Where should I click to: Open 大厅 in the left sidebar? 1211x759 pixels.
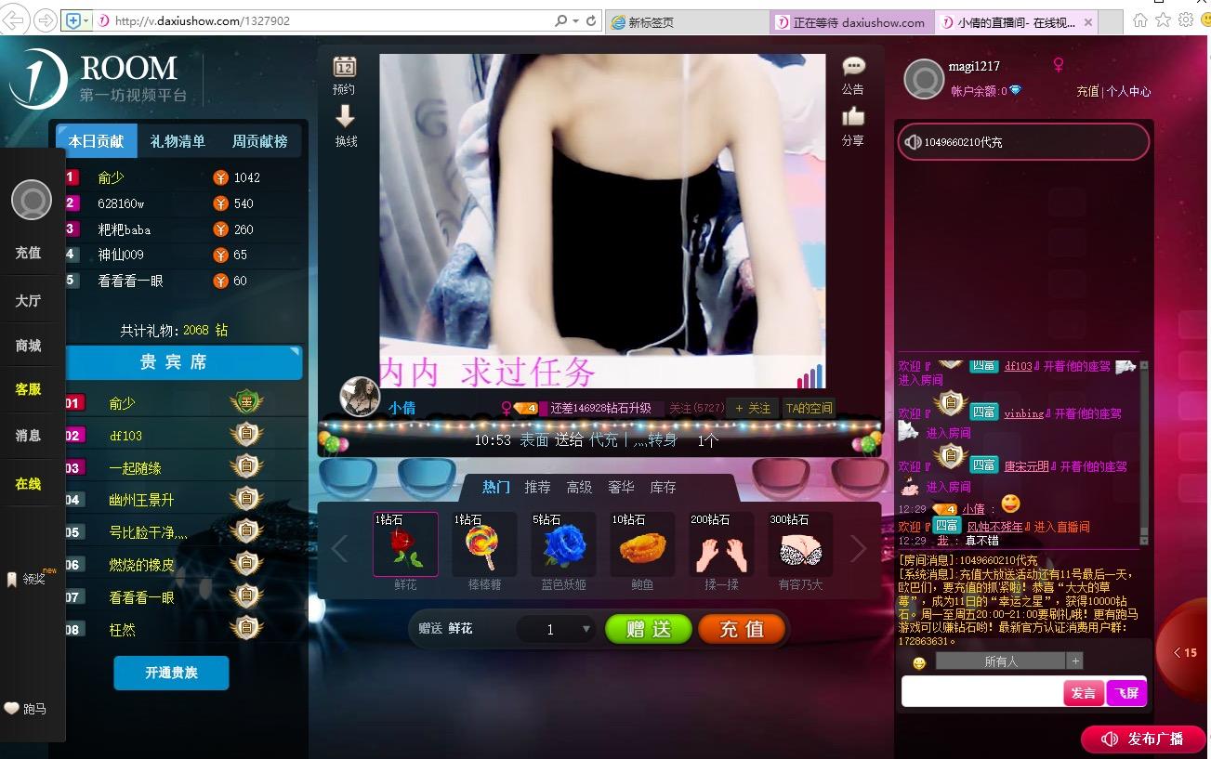coord(29,301)
